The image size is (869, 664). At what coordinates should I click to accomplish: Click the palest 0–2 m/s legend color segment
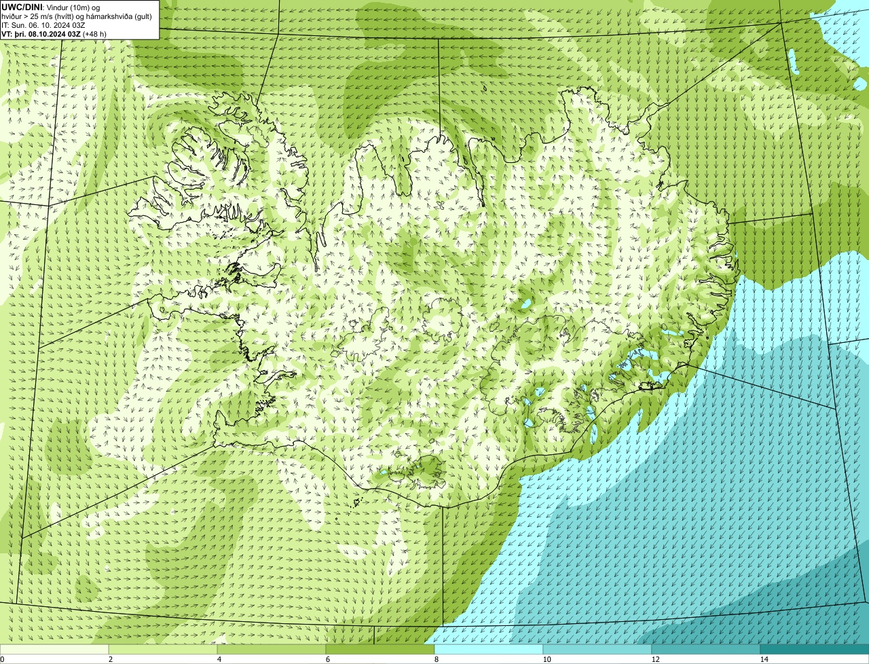[x=54, y=649]
